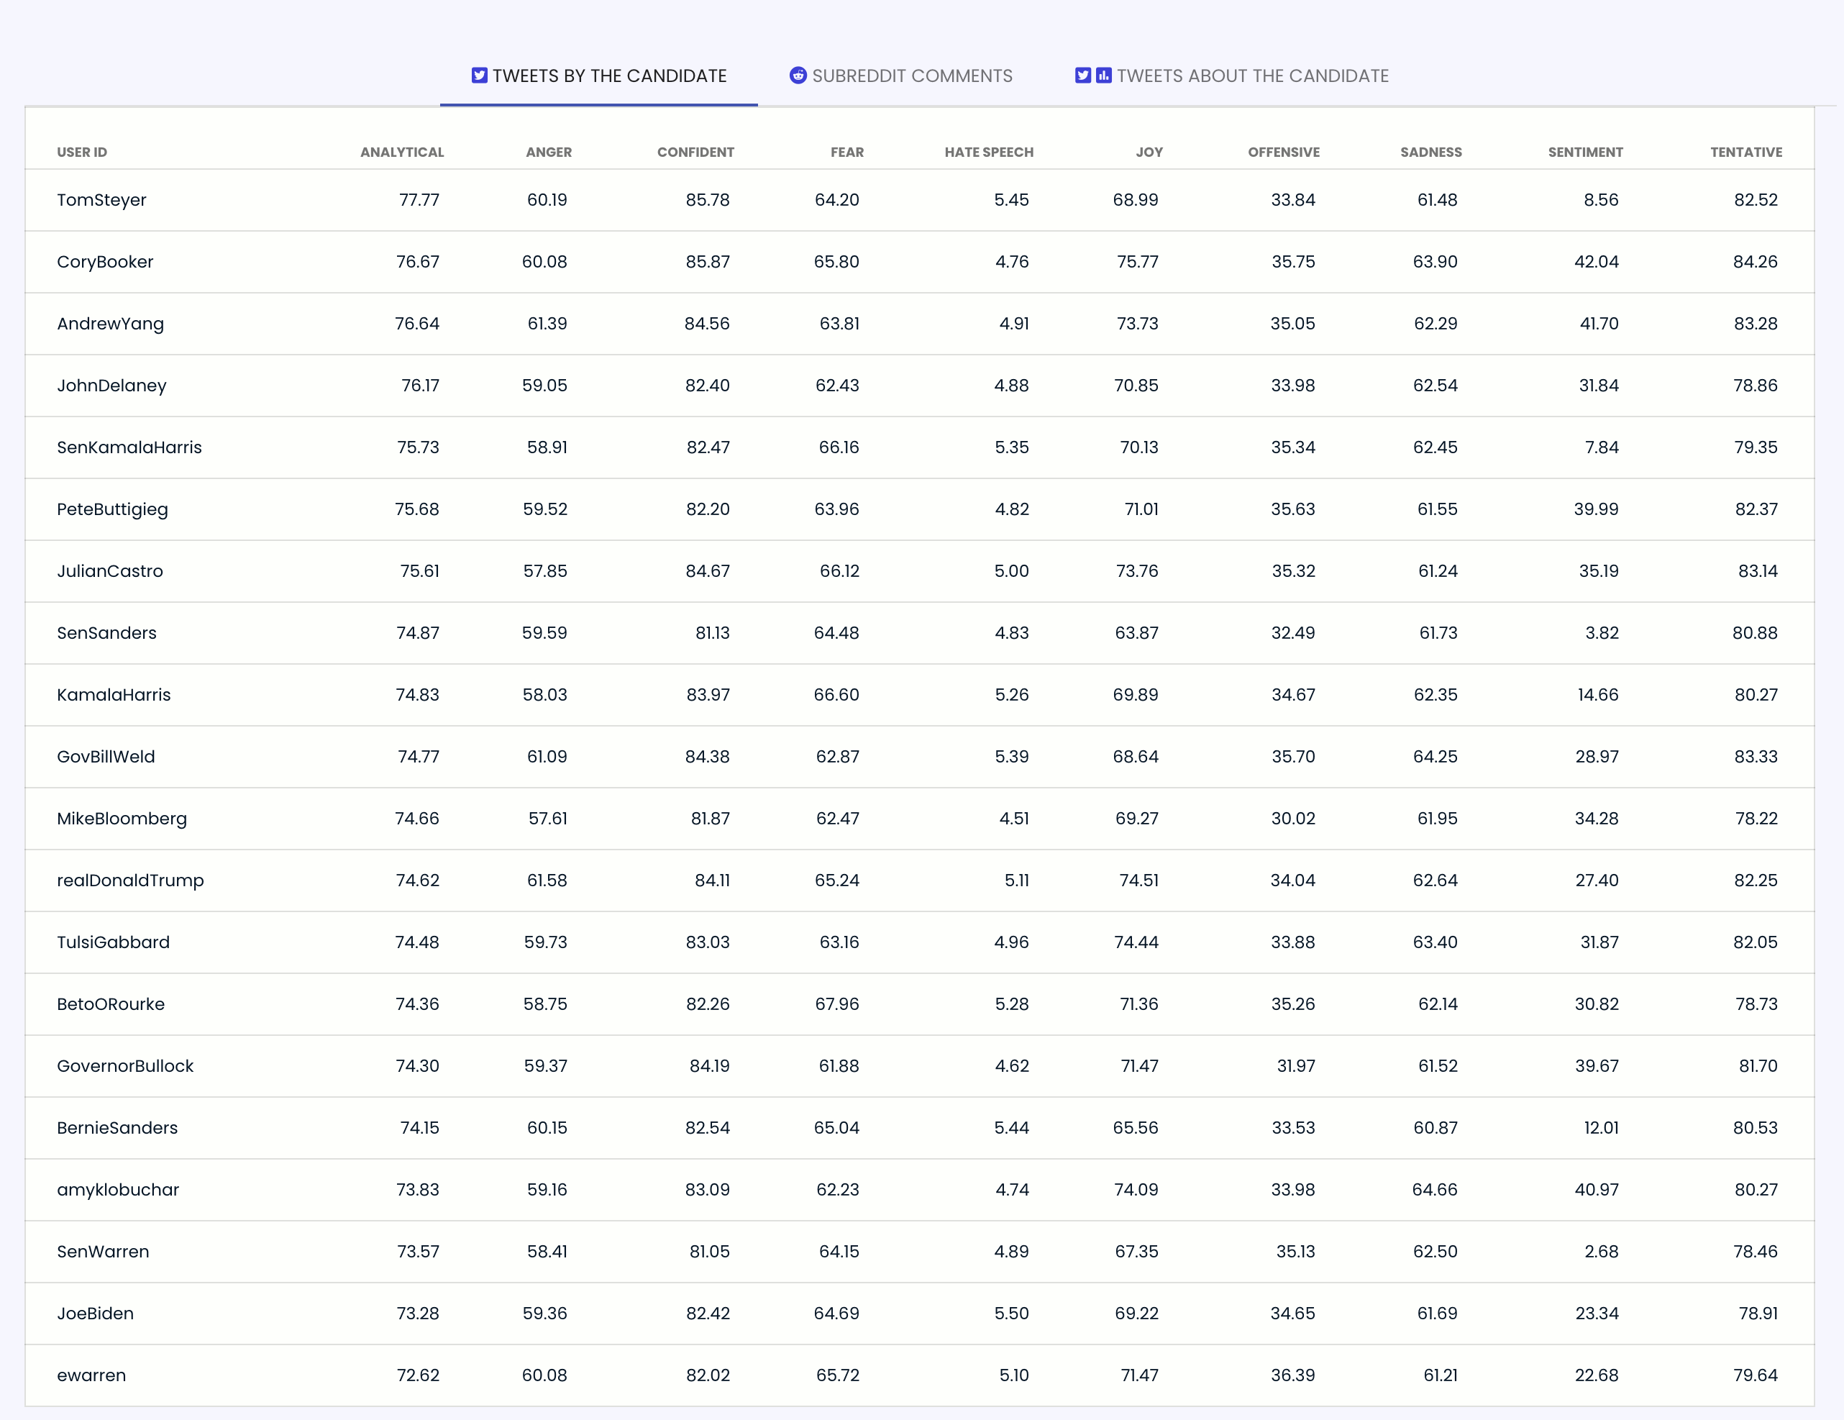Sort by Joy column header
Screen dimensions: 1844x1420
pos(1149,152)
